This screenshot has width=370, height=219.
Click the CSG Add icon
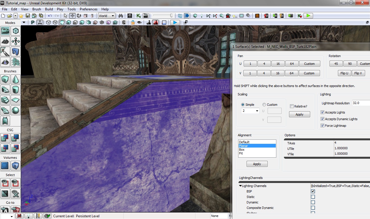tap(5, 138)
